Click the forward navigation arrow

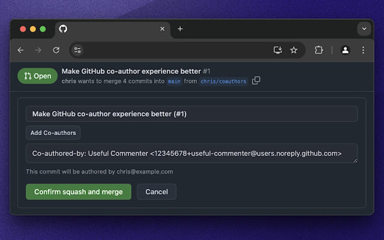coord(38,50)
